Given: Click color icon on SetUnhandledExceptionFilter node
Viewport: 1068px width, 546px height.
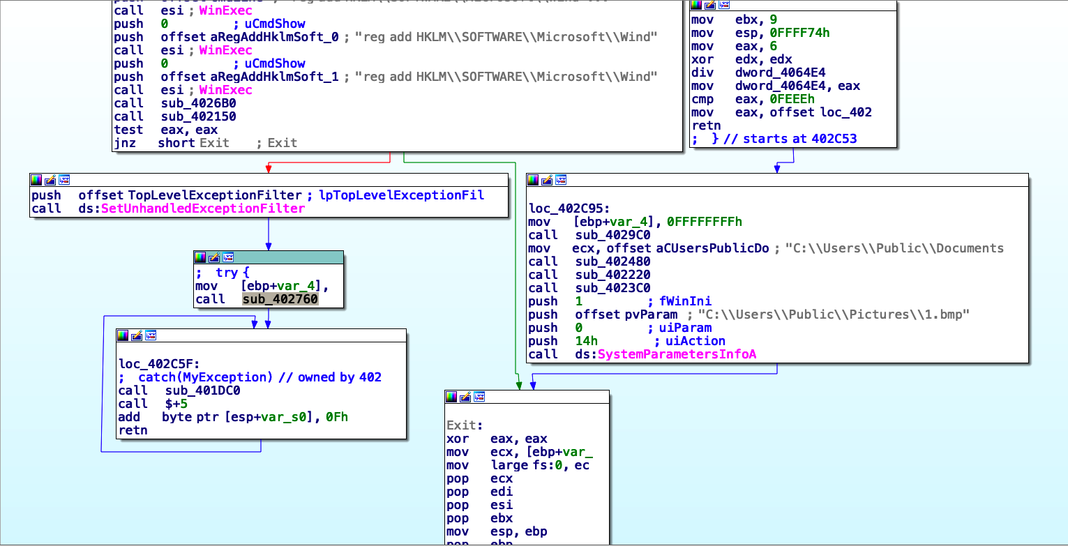Looking at the screenshot, I should 37,180.
